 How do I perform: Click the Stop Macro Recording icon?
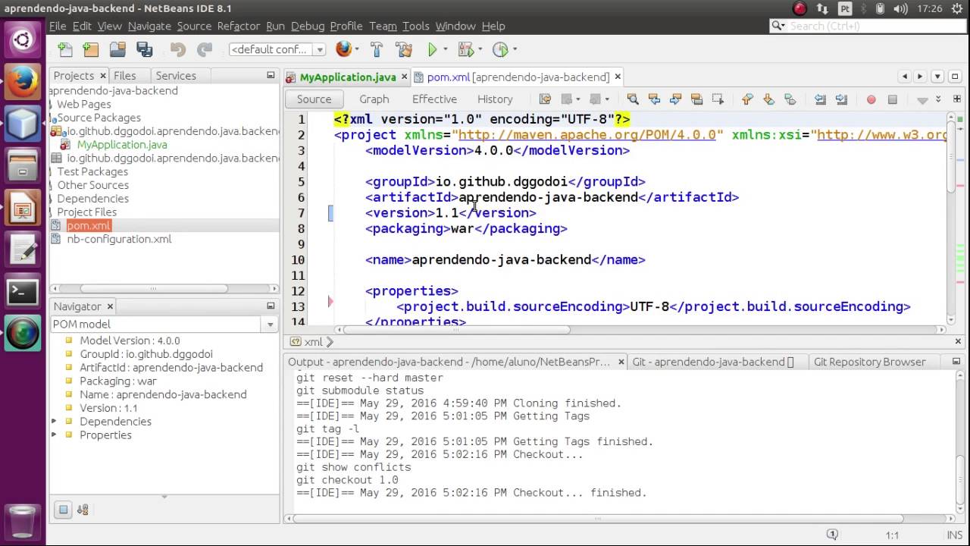[893, 99]
